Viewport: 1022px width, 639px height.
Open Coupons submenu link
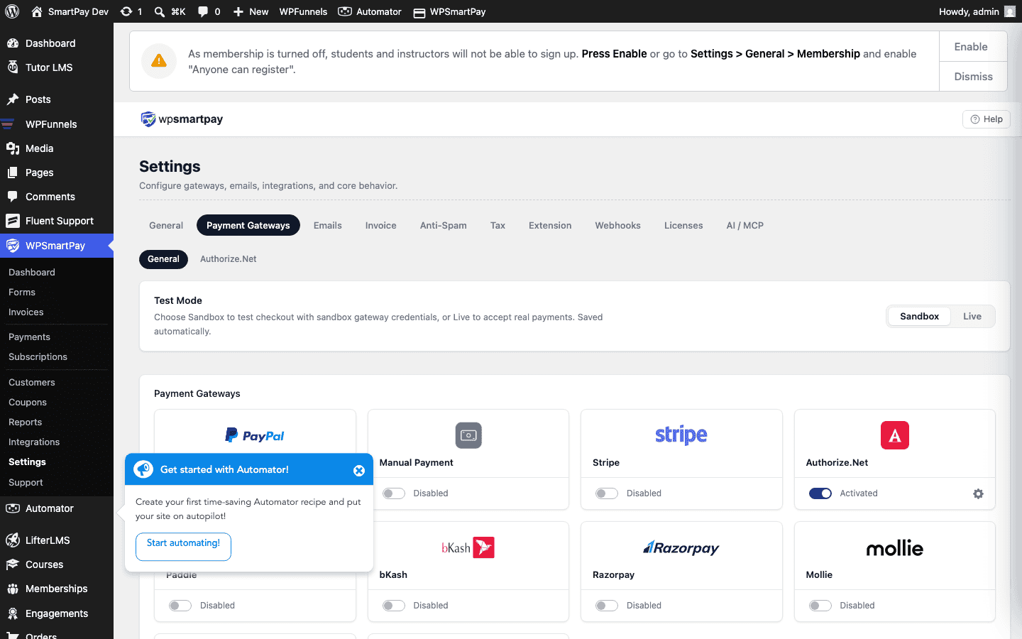click(x=28, y=402)
